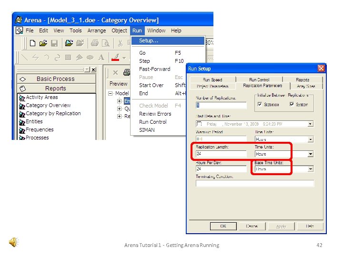Click the Detach template panel icon
The width and height of the screenshot is (343, 257).
[80, 43]
